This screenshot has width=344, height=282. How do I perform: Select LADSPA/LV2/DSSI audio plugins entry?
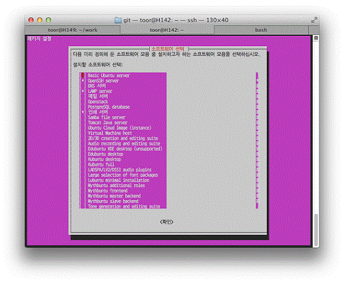120,169
